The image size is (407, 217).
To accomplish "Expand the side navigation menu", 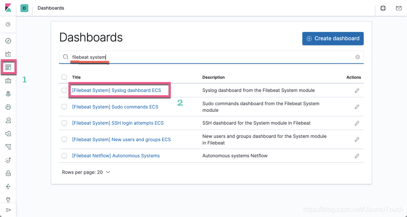I will pyautogui.click(x=8, y=210).
